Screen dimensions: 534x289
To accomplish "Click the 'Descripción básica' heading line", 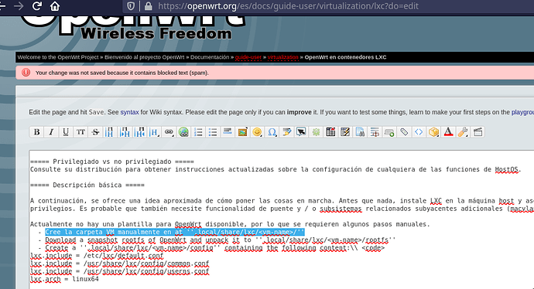I will pyautogui.click(x=87, y=185).
